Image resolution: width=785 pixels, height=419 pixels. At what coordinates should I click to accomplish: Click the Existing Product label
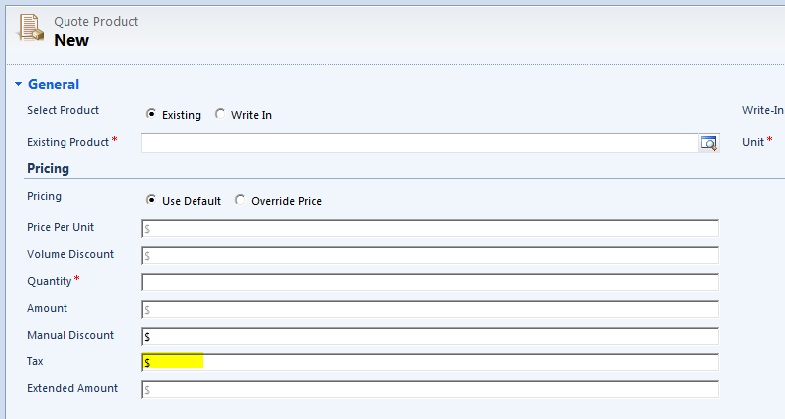[67, 142]
